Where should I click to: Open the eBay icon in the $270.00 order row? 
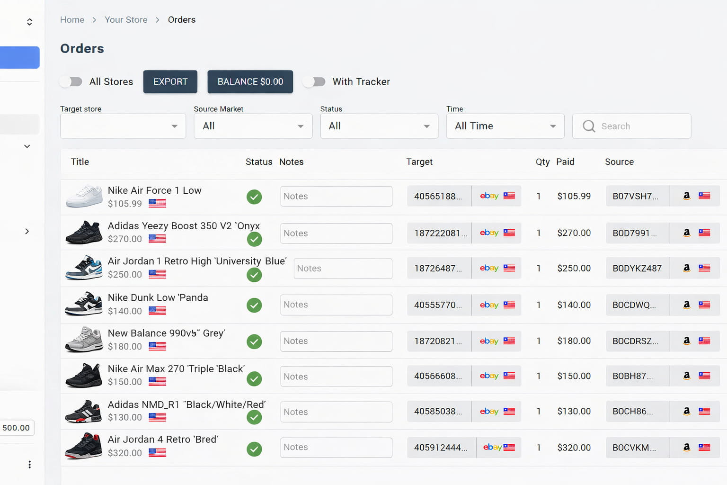(x=489, y=233)
